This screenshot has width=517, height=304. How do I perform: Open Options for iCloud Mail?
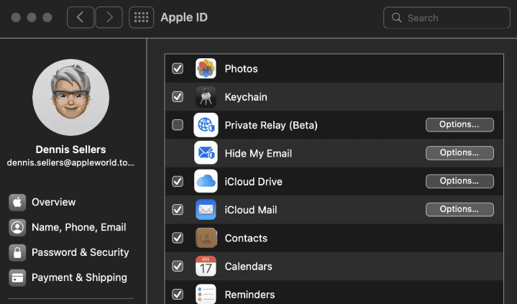click(x=459, y=210)
